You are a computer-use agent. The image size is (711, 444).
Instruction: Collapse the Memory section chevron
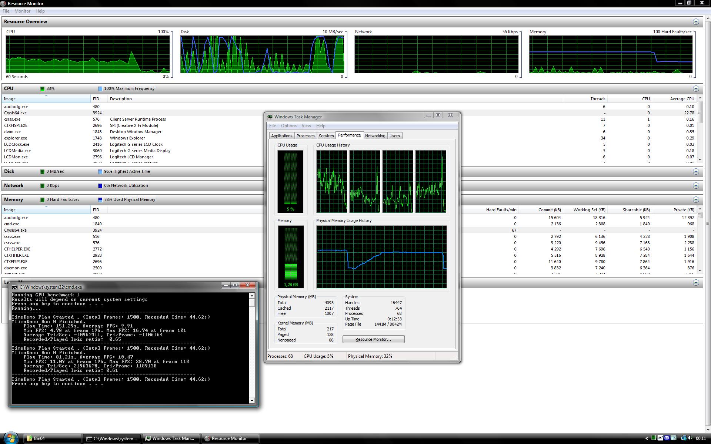(696, 200)
